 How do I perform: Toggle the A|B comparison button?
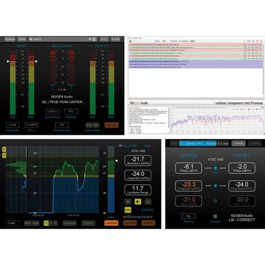(x=104, y=39)
